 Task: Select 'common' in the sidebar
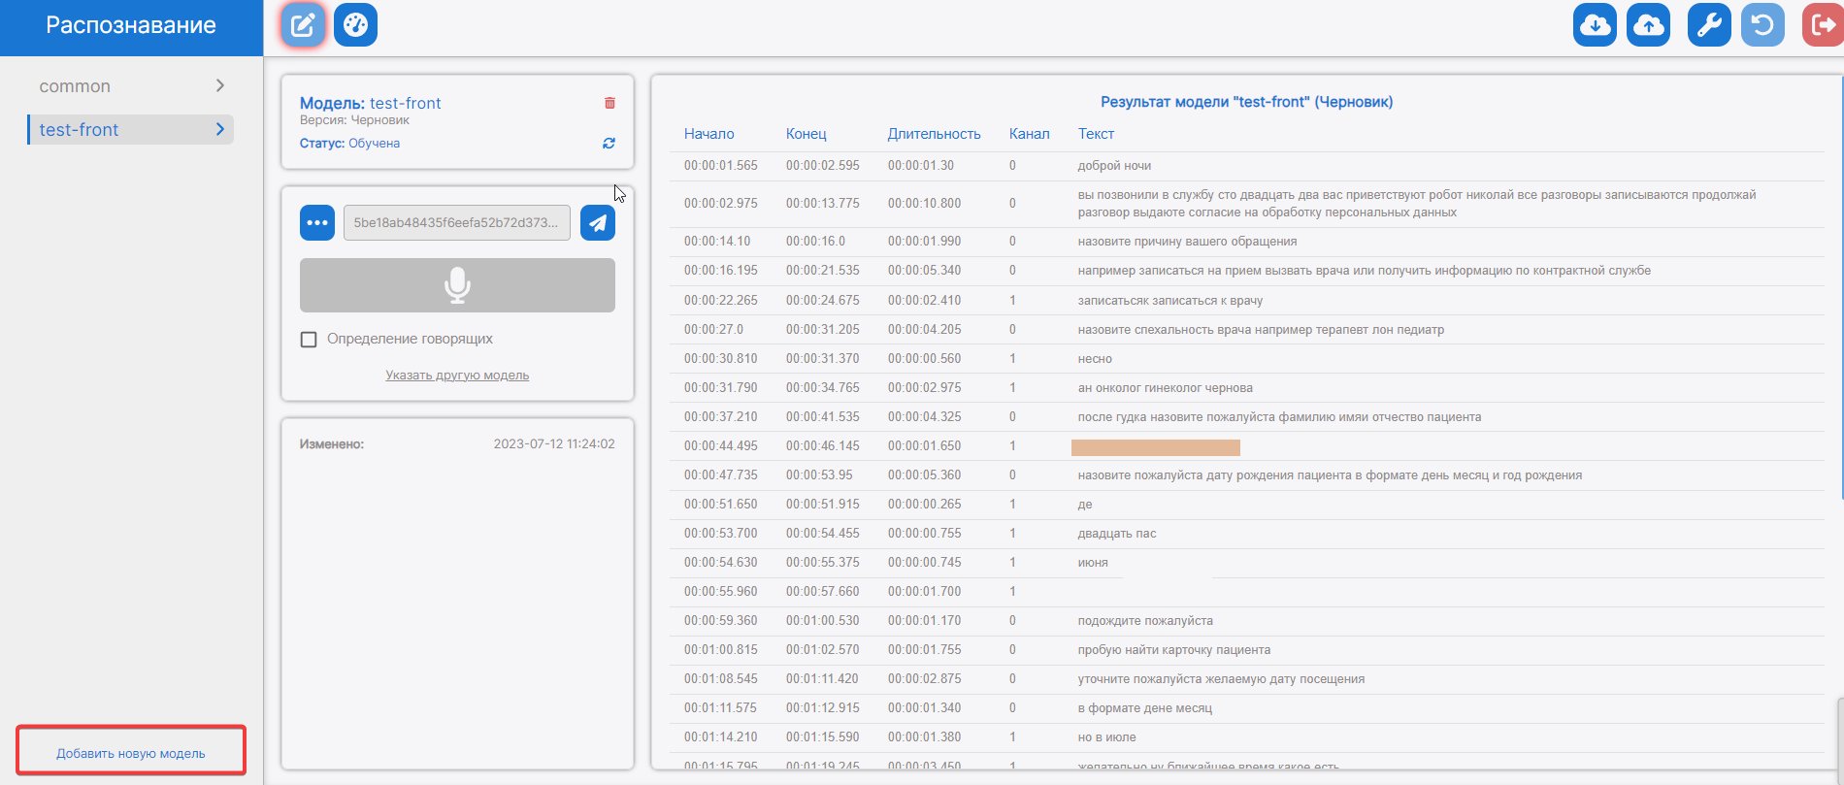click(75, 86)
